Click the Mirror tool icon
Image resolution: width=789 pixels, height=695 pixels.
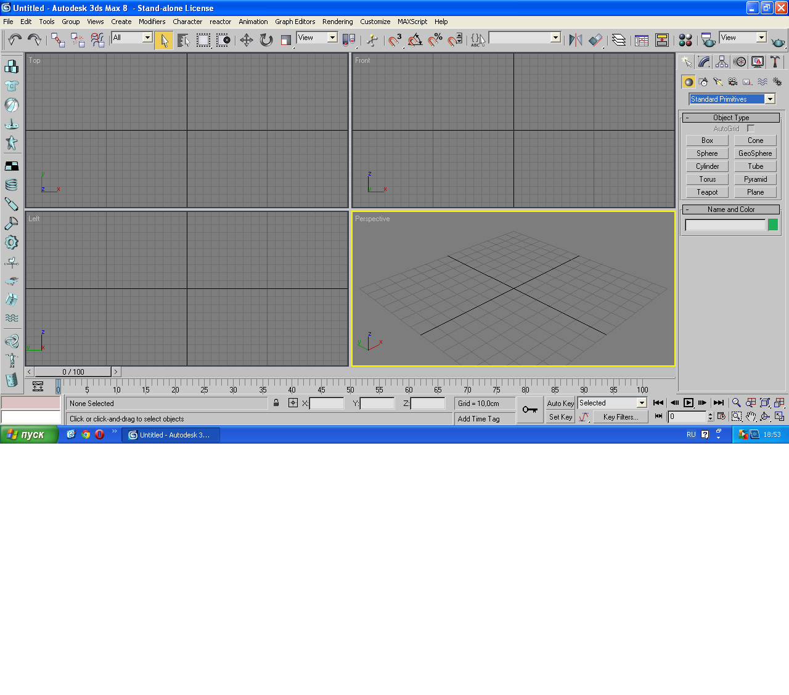pyautogui.click(x=576, y=40)
